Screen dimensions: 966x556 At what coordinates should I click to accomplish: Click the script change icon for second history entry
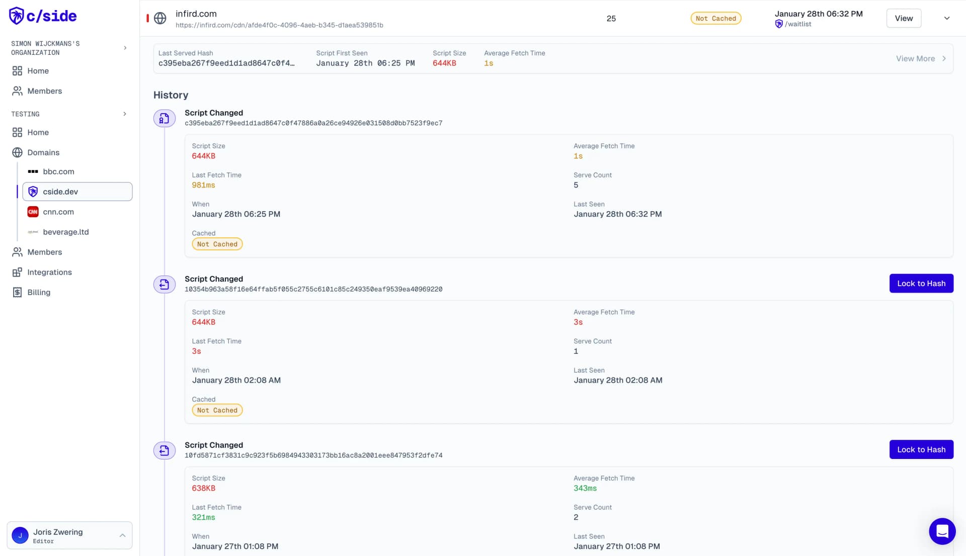[x=164, y=284]
